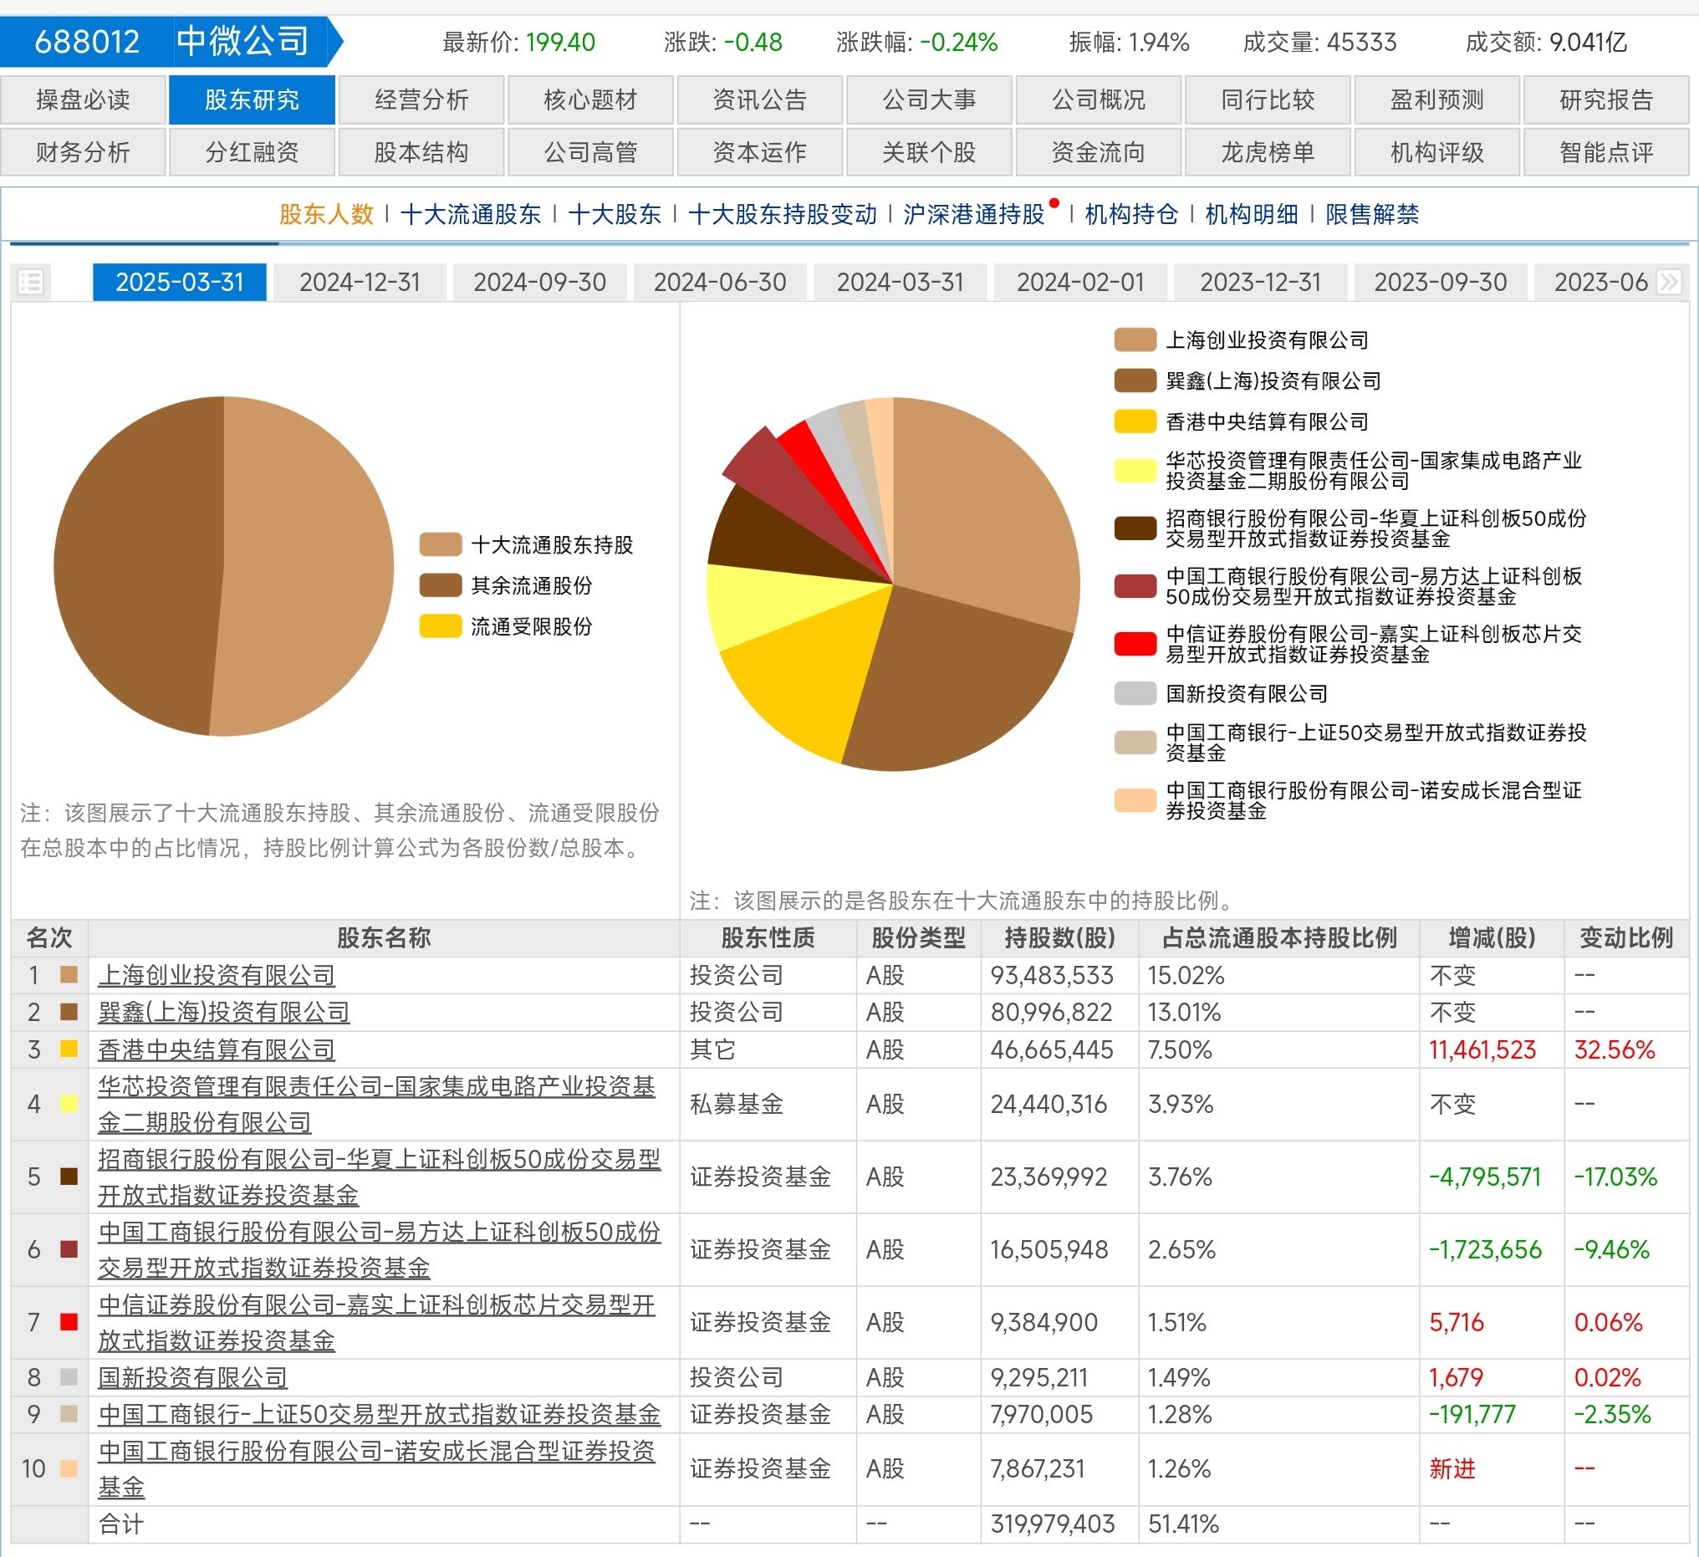
Task: Switch to the 同行比较 tab
Action: (1268, 100)
